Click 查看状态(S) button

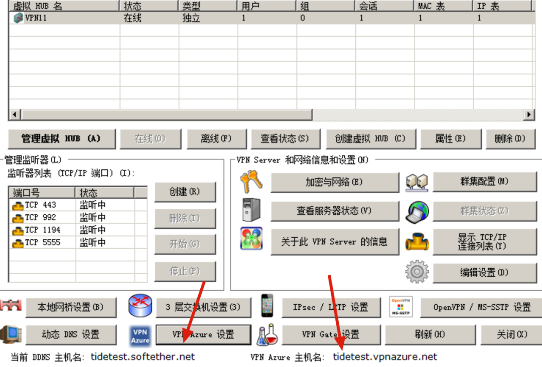tap(286, 139)
